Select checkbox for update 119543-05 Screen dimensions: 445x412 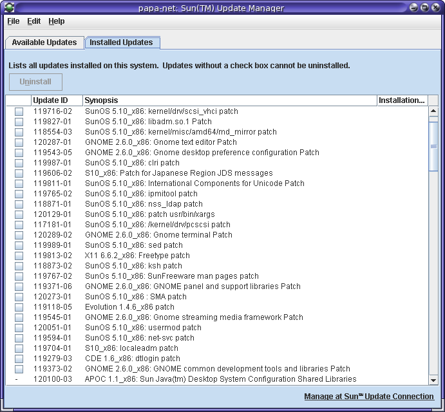click(19, 153)
